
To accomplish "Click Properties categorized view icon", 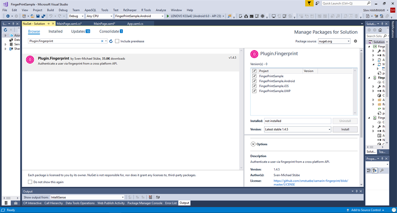I will coord(369,170).
